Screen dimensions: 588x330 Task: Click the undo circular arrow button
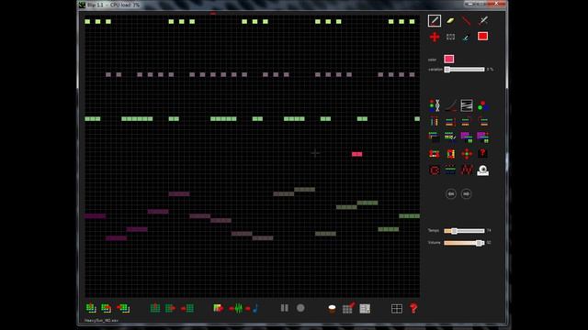click(451, 193)
